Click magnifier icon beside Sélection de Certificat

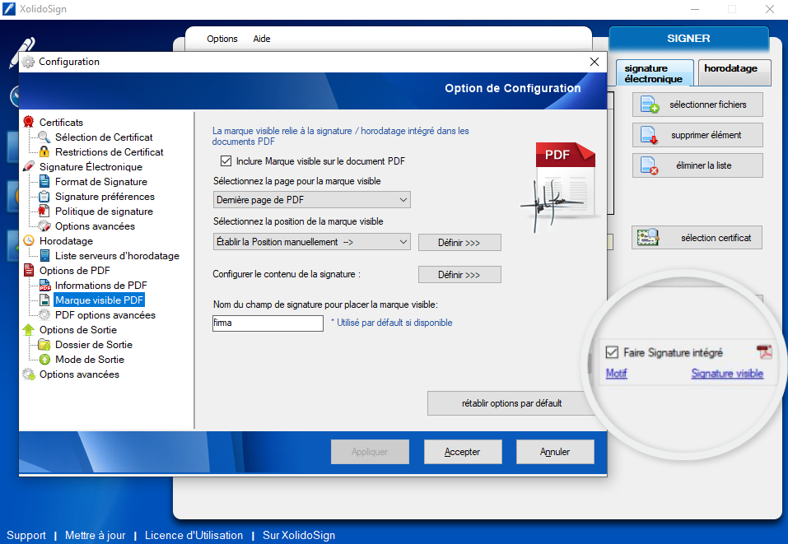point(44,137)
